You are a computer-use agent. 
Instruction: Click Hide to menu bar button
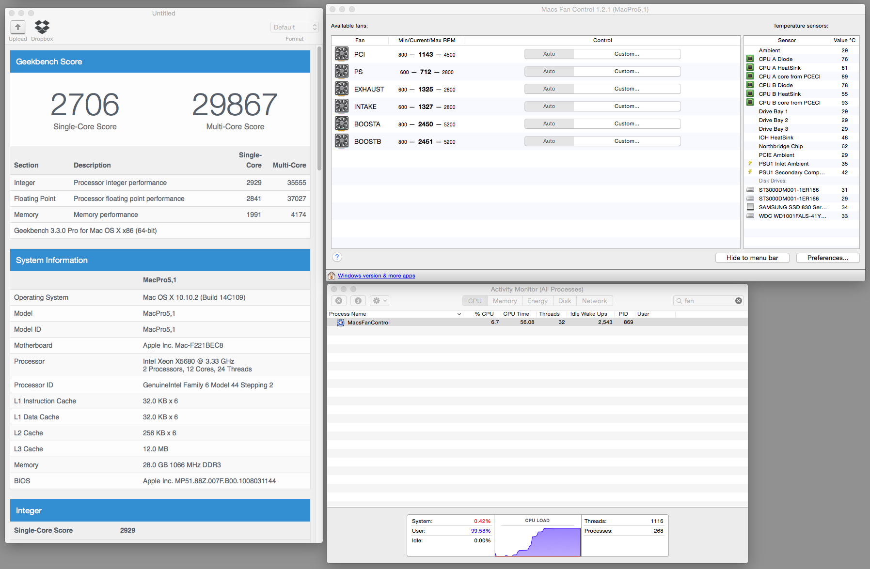(x=752, y=258)
